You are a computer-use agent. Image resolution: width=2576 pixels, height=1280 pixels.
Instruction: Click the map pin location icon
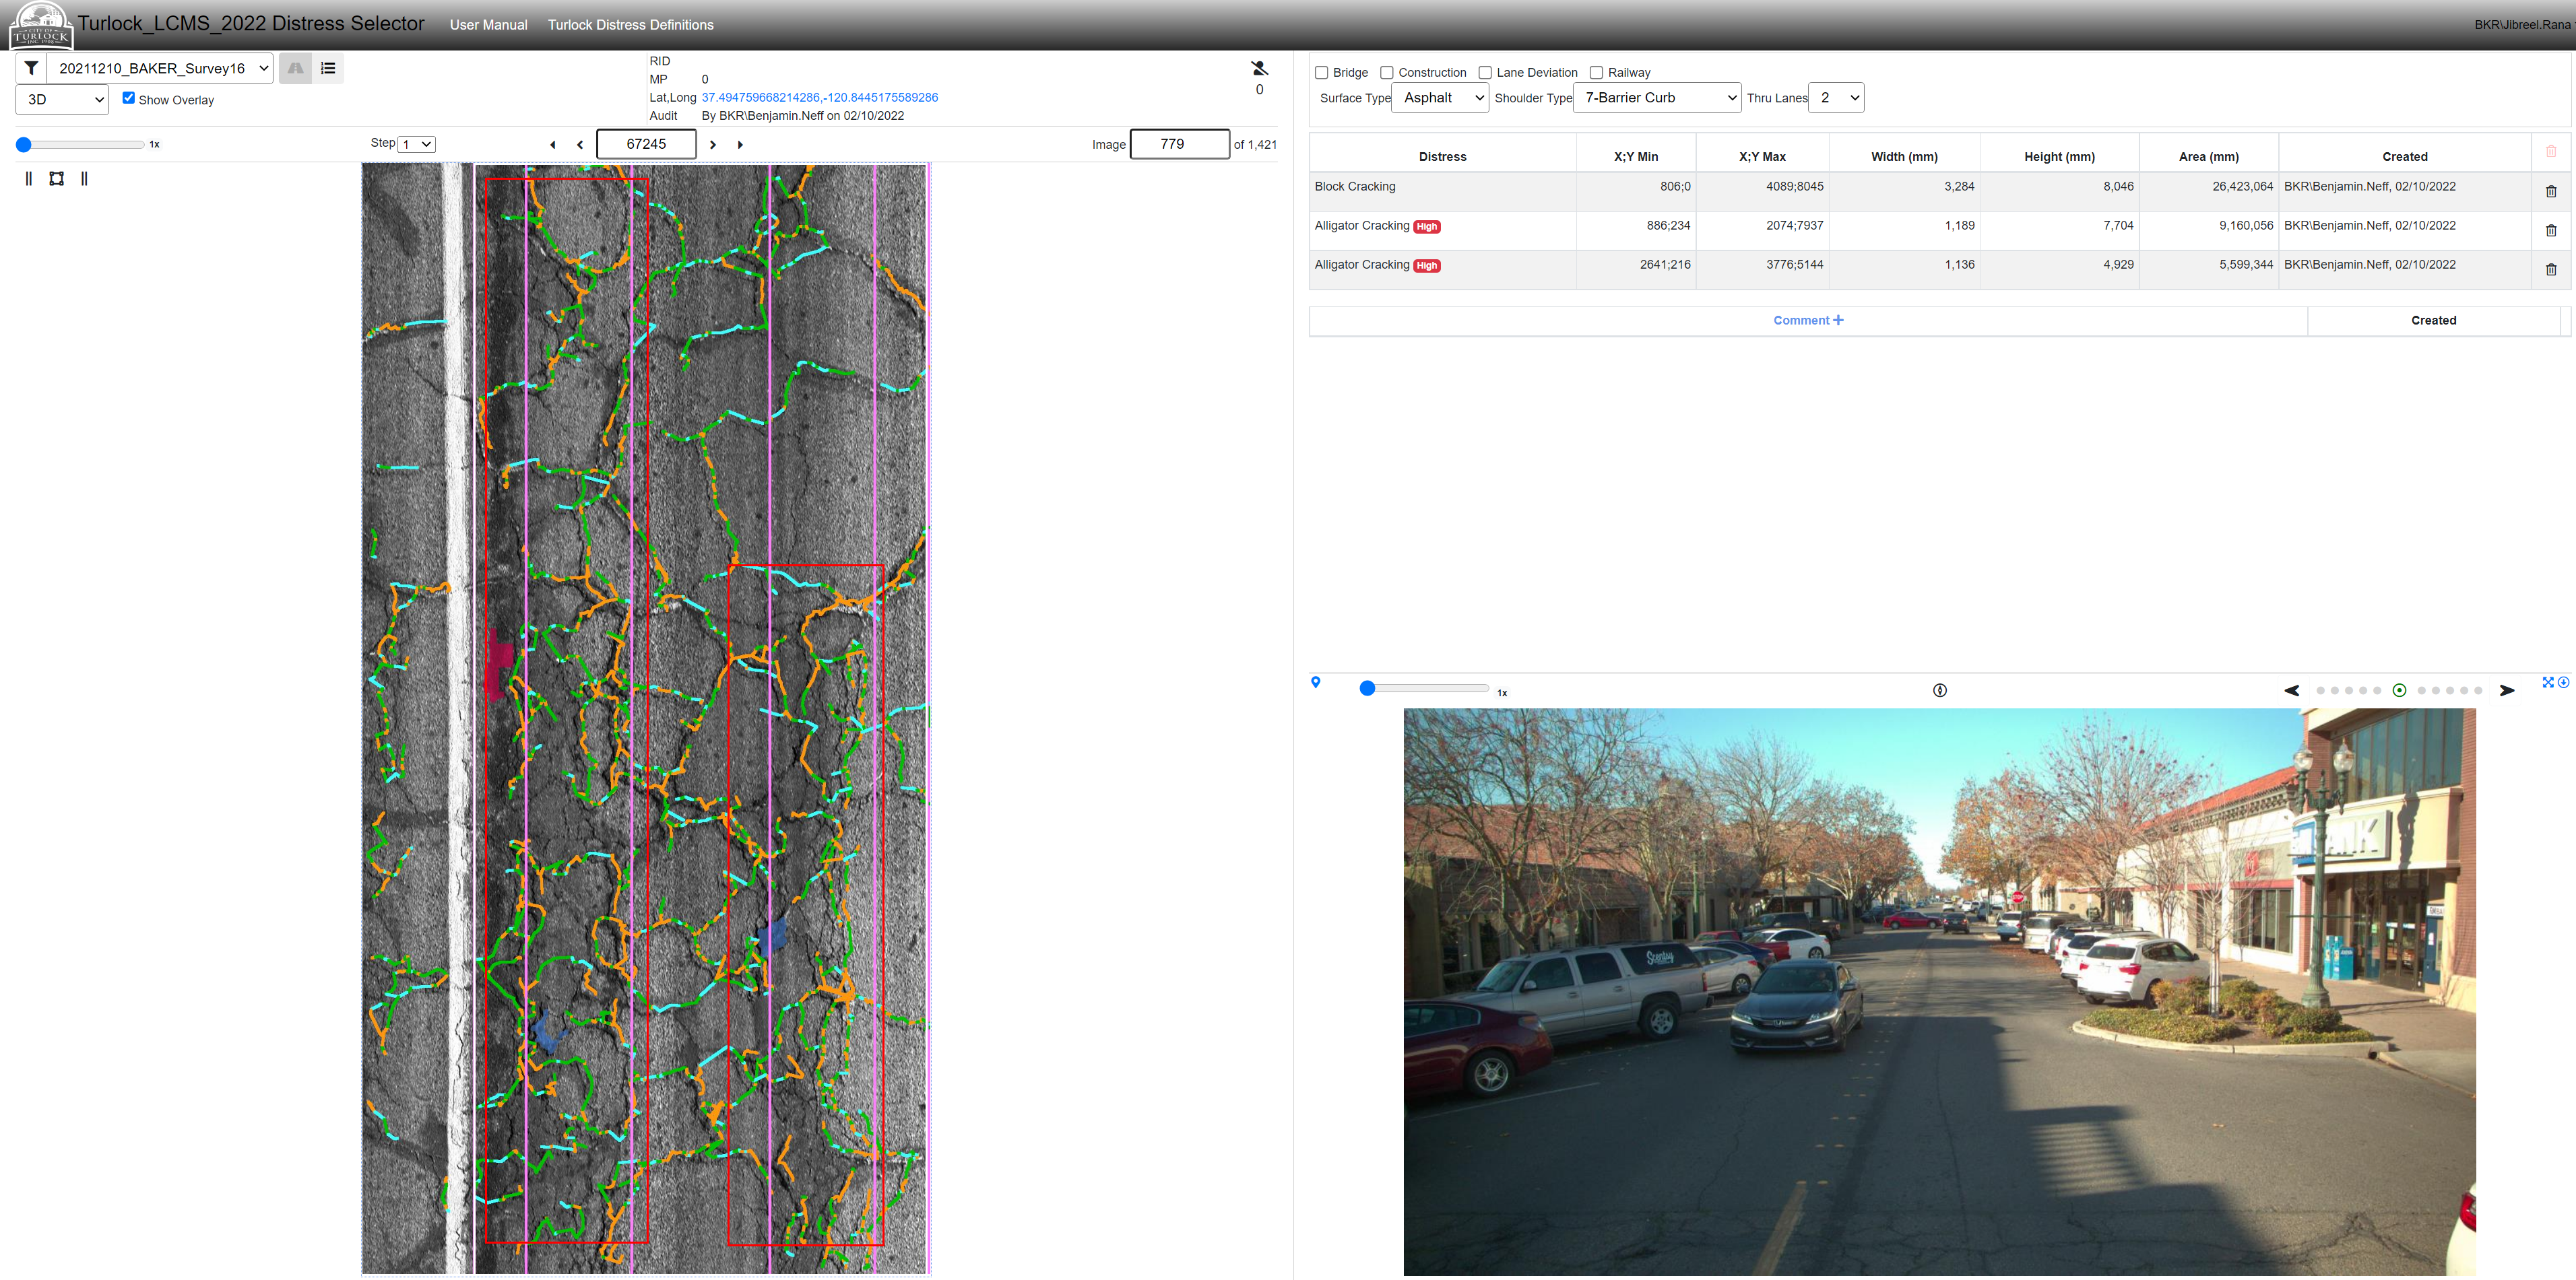(1315, 683)
